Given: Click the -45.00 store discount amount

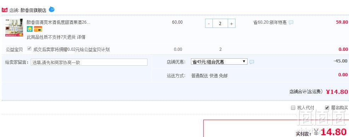Looking at the screenshot, I should click(341, 61).
